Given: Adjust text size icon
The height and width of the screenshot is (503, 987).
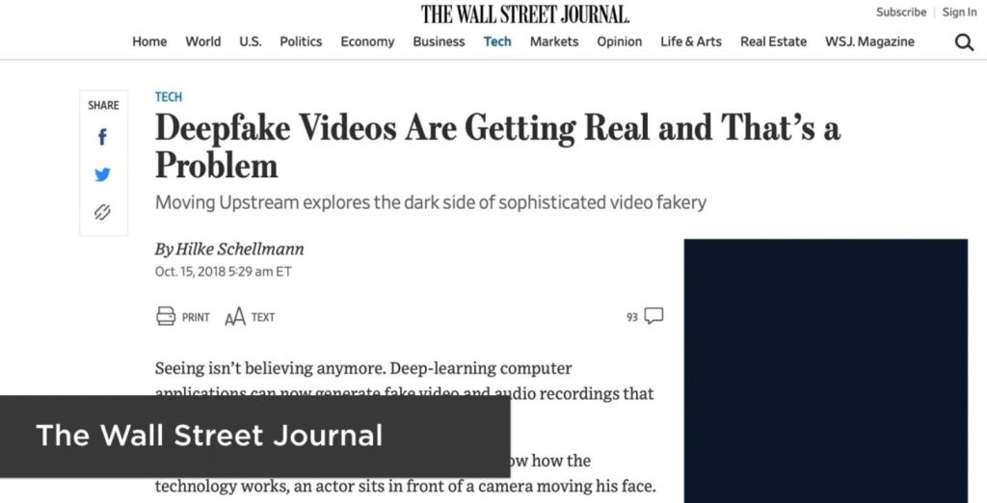Looking at the screenshot, I should point(235,317).
